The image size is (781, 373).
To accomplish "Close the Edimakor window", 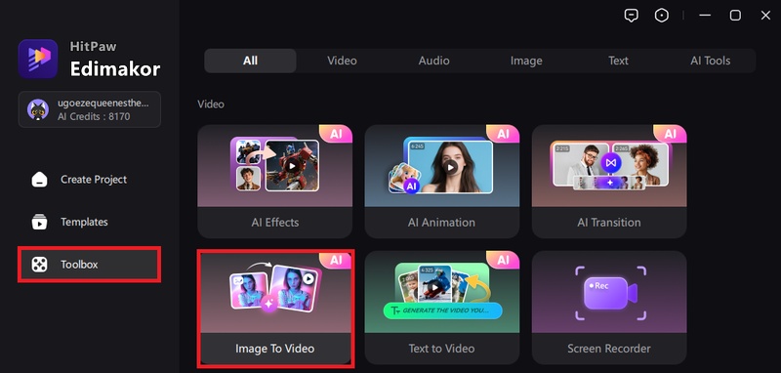I will 765,16.
